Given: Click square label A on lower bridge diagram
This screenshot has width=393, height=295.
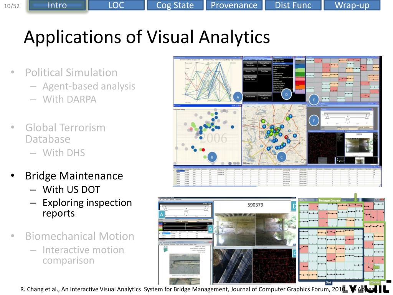Looking at the screenshot, I should [162, 214].
